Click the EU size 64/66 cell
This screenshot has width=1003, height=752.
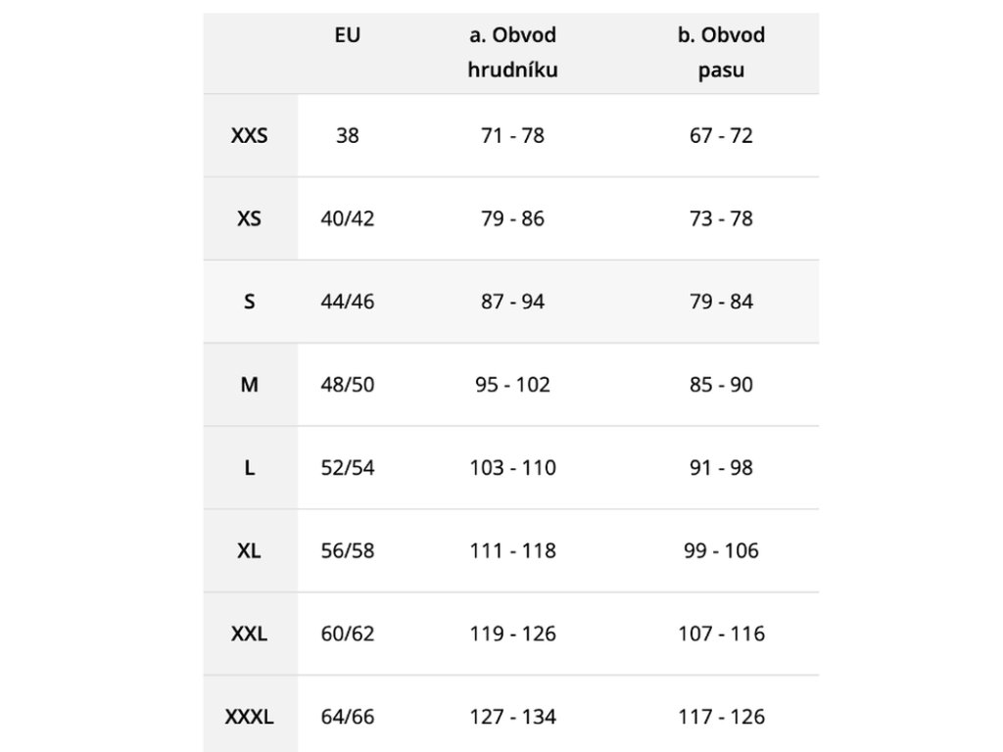348,717
